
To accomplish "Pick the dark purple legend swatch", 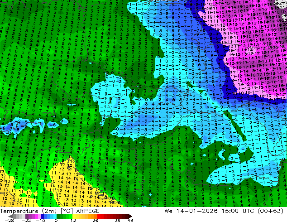I will [27, 216].
